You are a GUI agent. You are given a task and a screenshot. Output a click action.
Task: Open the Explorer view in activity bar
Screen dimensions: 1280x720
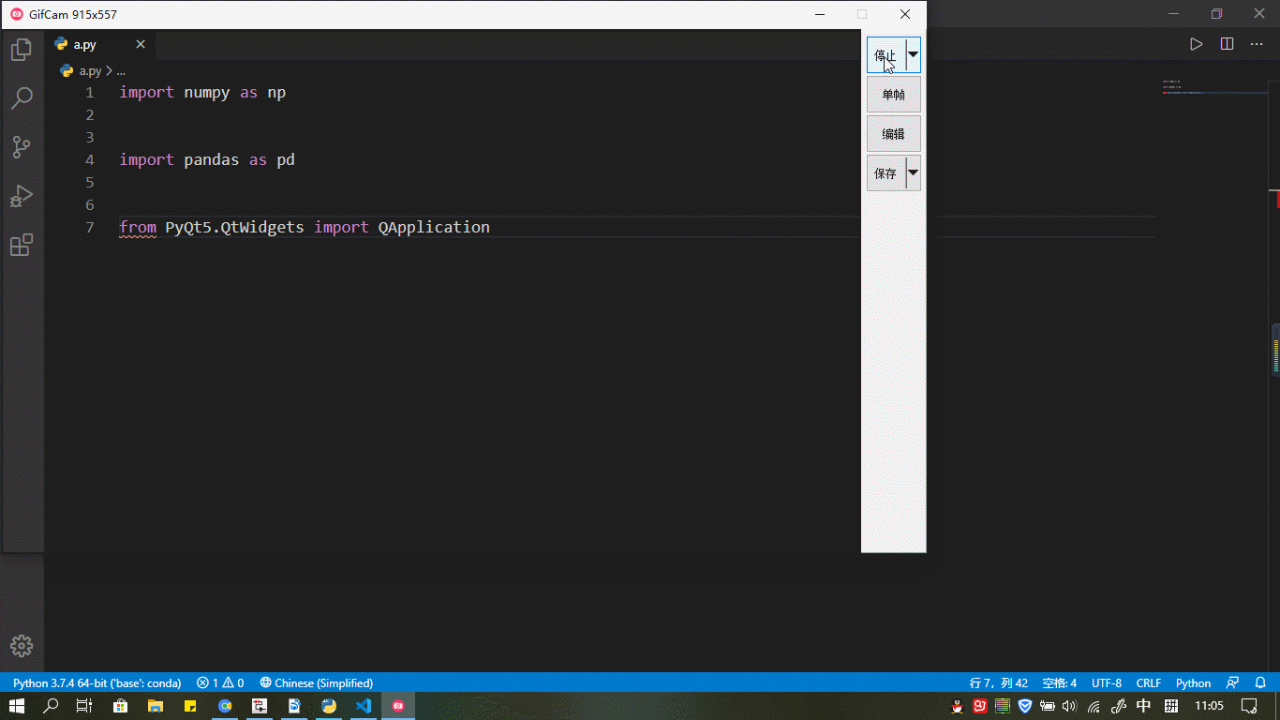tap(22, 50)
